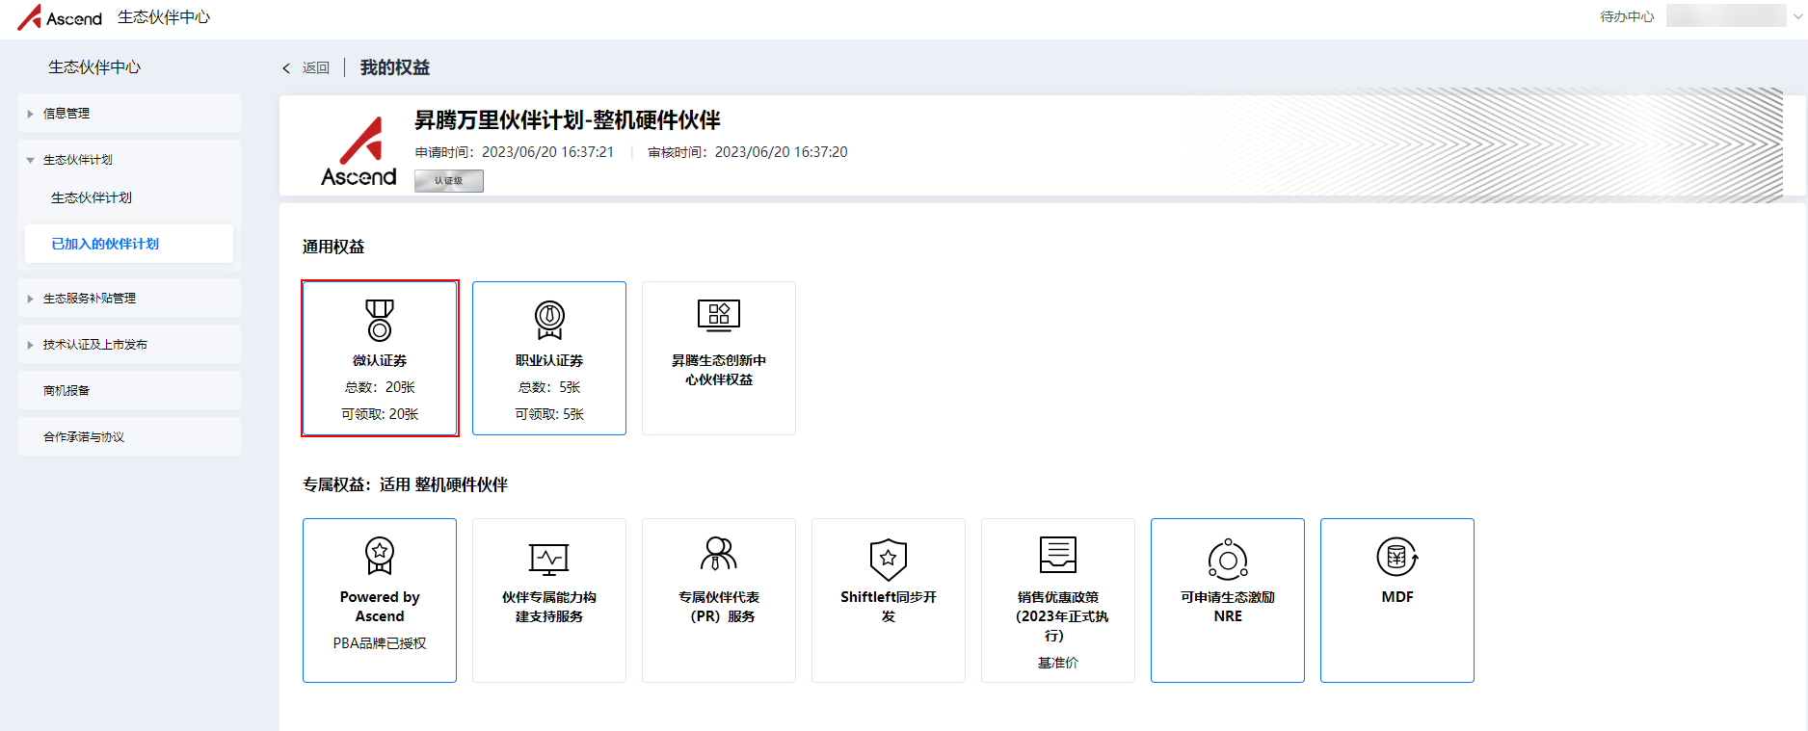1808x731 pixels.
Task: Open 合作承诺与协议 in the sidebar
Action: tap(129, 436)
